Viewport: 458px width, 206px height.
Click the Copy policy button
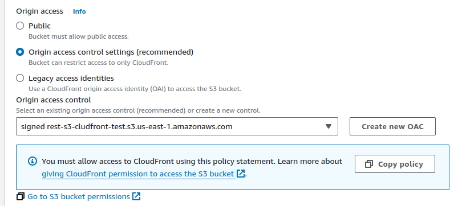tap(395, 164)
